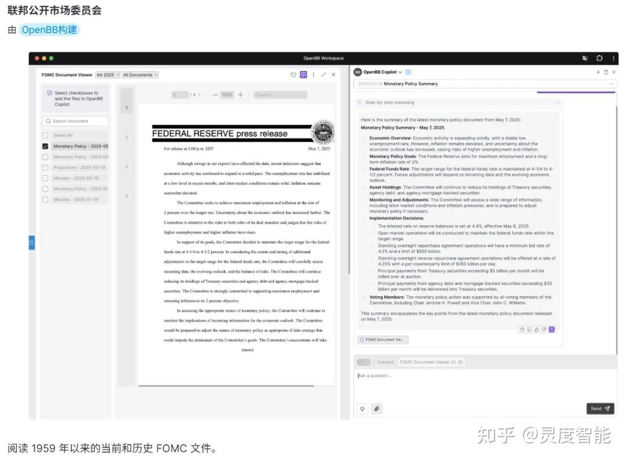Viewport: 627px width, 461px height.
Task: Open the document viewer overflow menu (three dots)
Action: coord(313,74)
